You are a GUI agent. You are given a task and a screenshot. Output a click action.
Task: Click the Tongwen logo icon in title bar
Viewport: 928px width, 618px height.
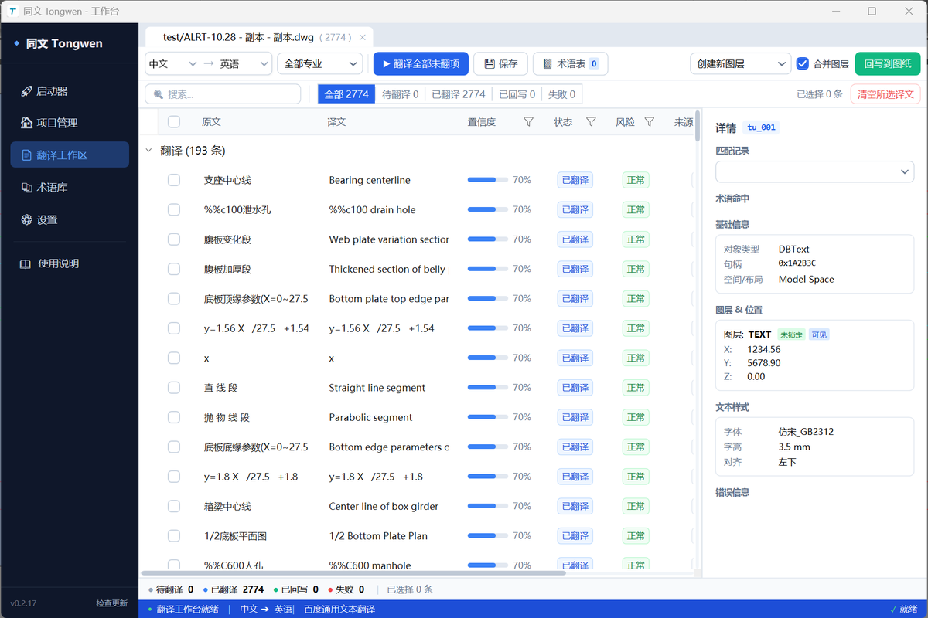(13, 12)
